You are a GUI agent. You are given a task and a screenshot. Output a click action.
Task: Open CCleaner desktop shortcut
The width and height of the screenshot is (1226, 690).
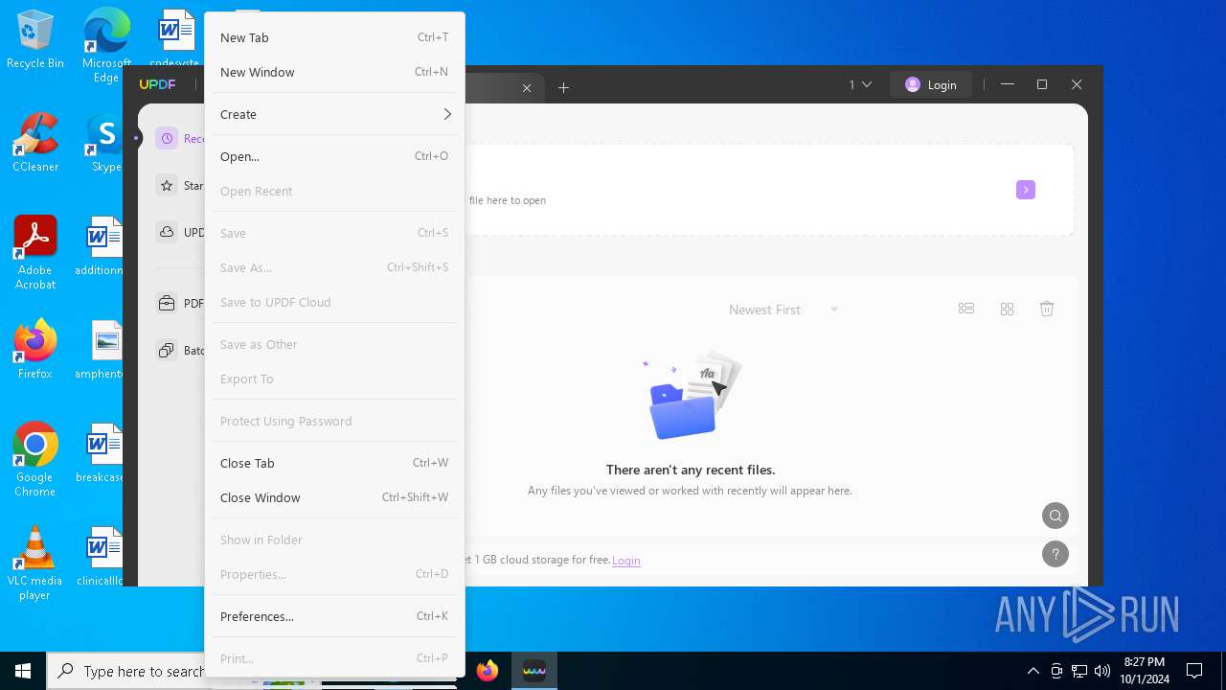35,143
